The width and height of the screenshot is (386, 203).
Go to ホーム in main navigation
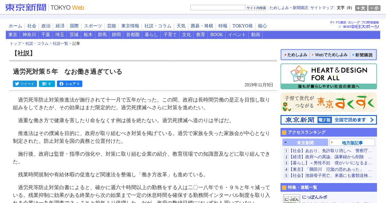click(15, 26)
